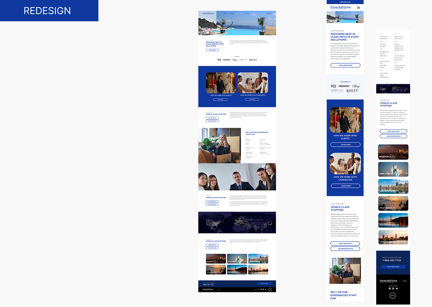
Task: Click '© 2022' in mobile footer
Action: [404, 281]
